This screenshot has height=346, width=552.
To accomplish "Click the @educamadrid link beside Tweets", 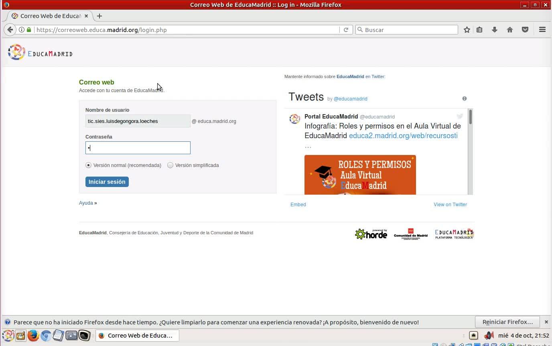I will (x=351, y=99).
